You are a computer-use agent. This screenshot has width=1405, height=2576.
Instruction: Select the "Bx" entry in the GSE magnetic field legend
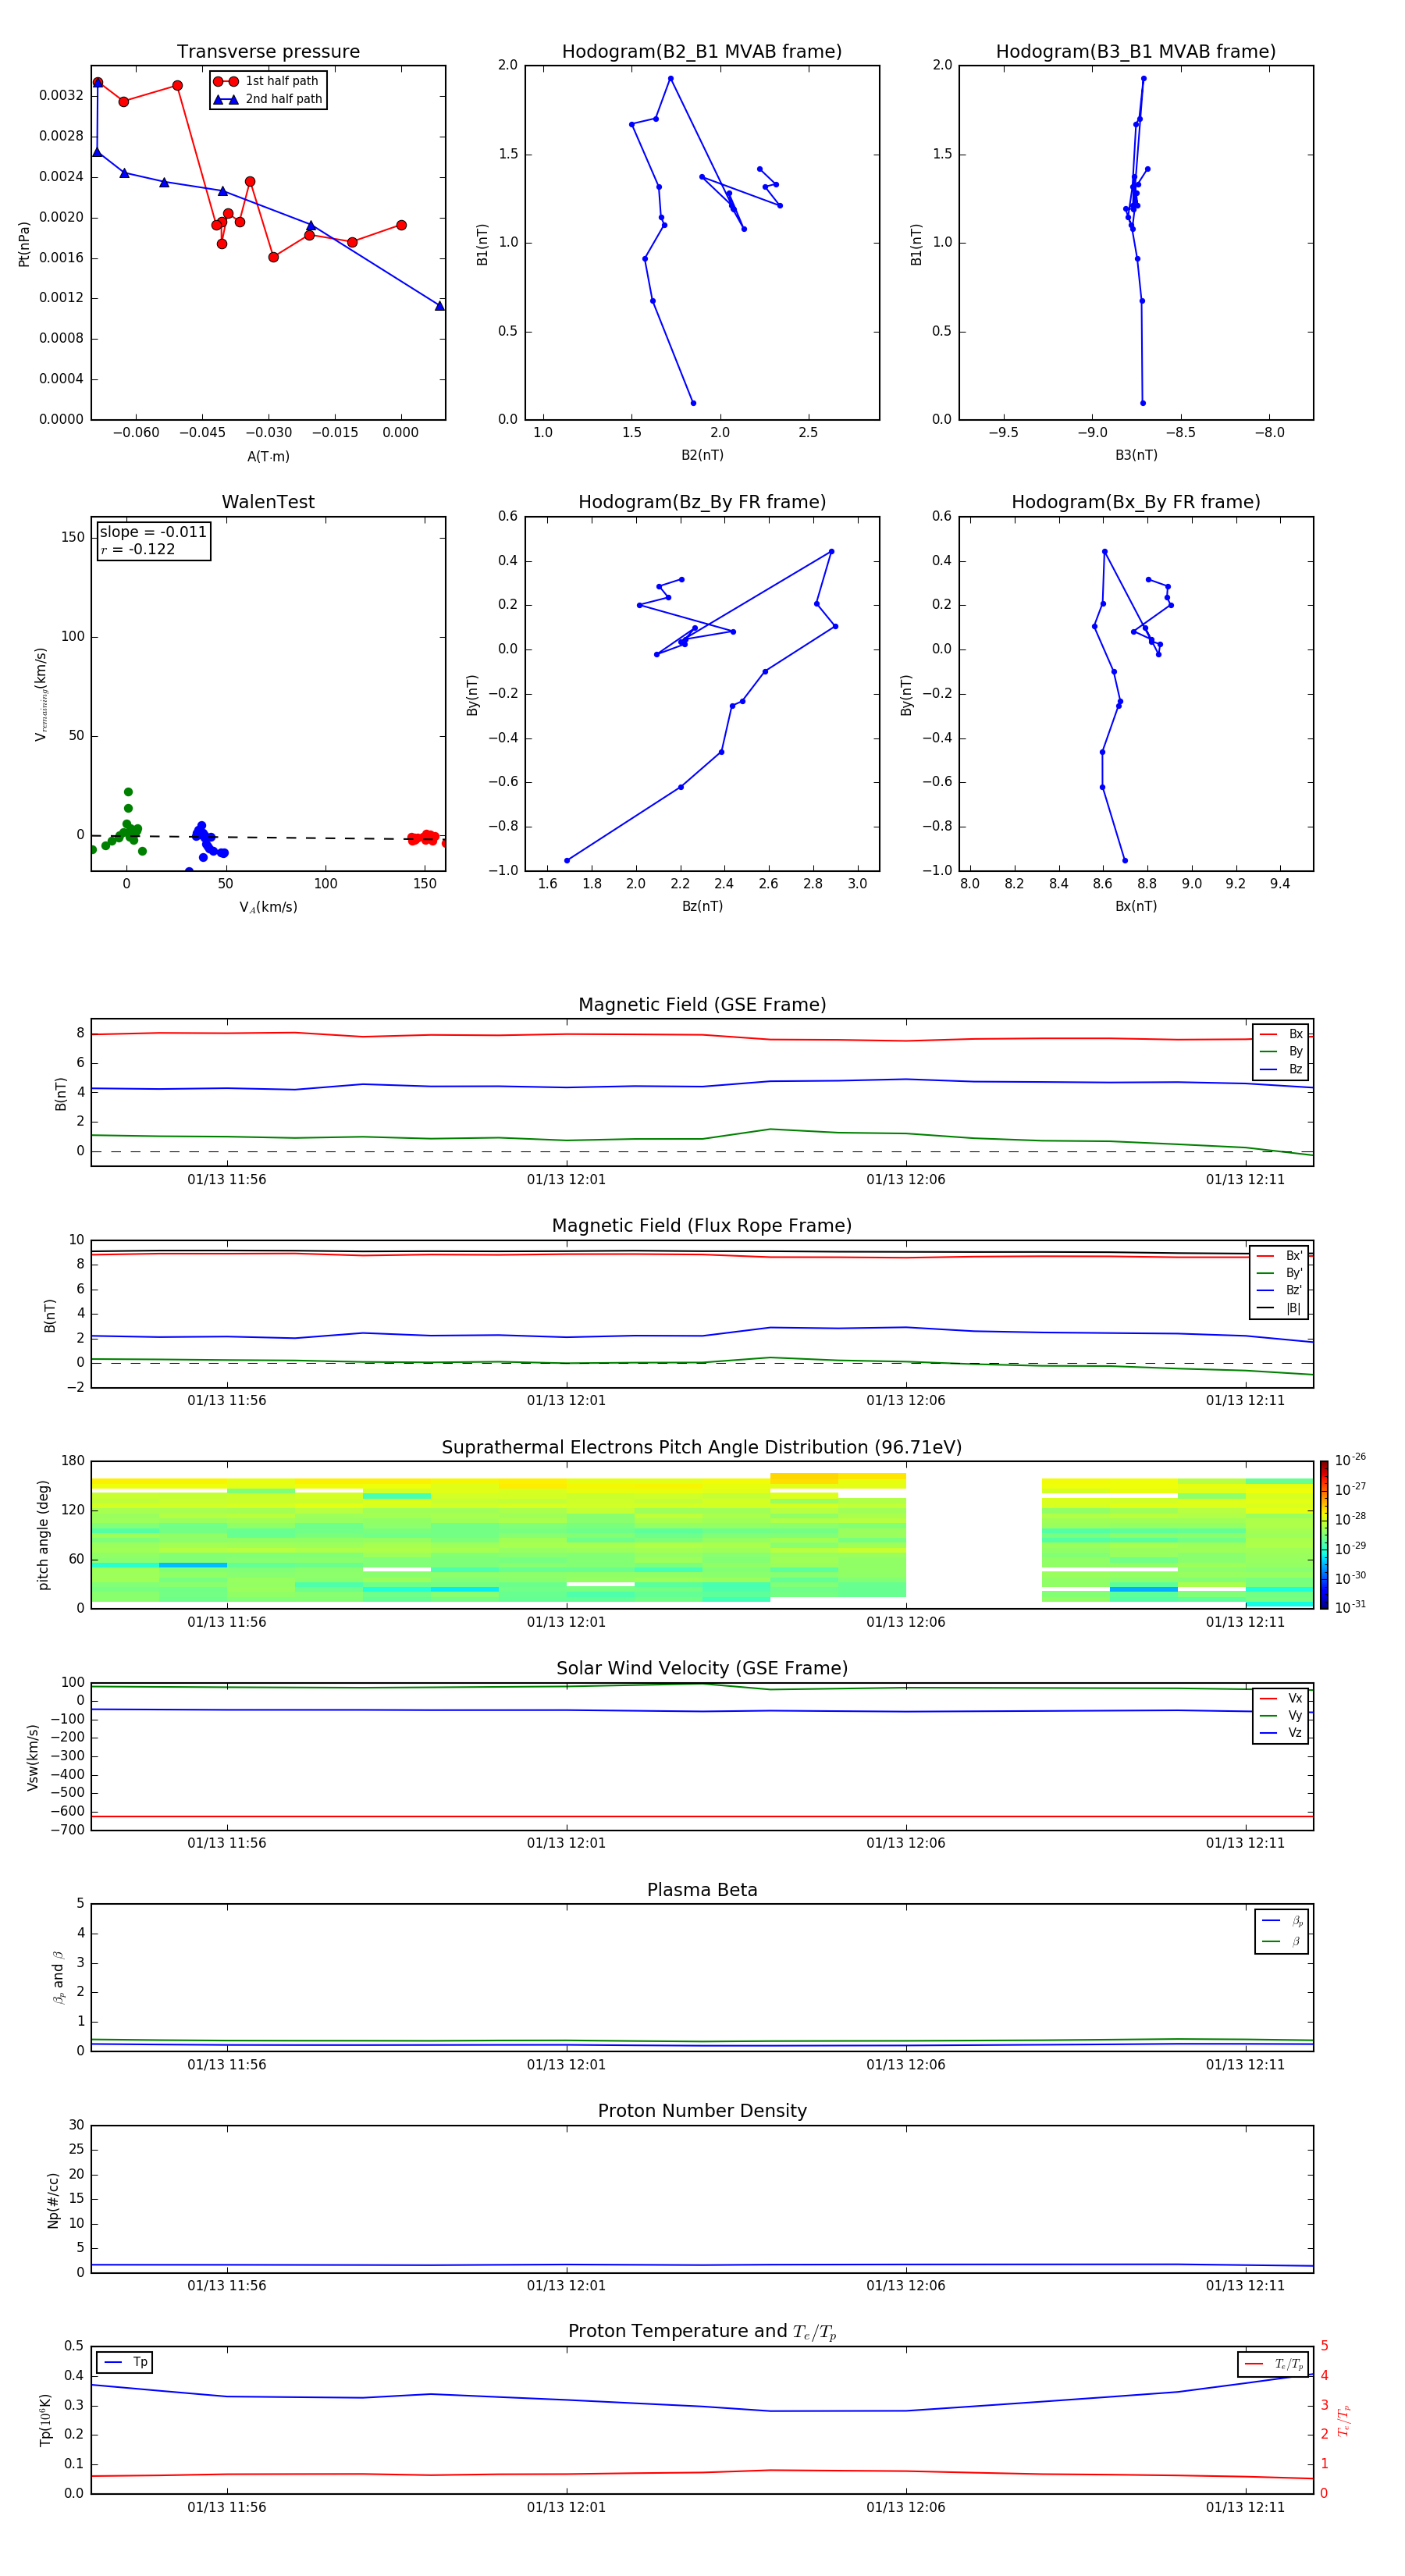1281,1034
